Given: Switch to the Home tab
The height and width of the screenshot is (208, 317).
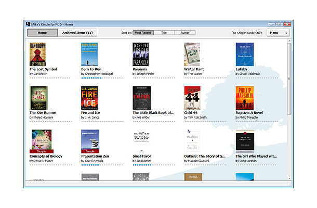Looking at the screenshot, I should (x=42, y=33).
